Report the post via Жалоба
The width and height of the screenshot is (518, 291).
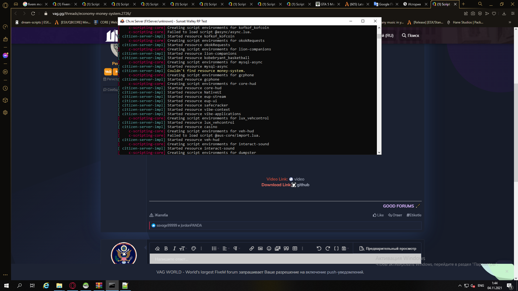tap(159, 215)
